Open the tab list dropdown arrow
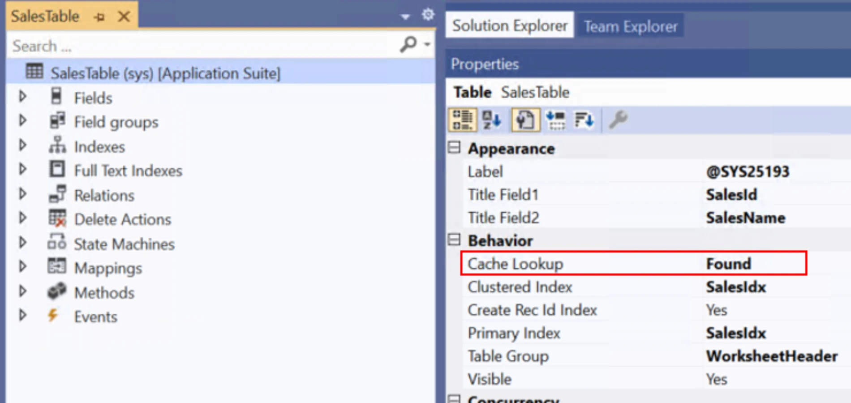Image resolution: width=851 pixels, height=403 pixels. click(x=405, y=17)
